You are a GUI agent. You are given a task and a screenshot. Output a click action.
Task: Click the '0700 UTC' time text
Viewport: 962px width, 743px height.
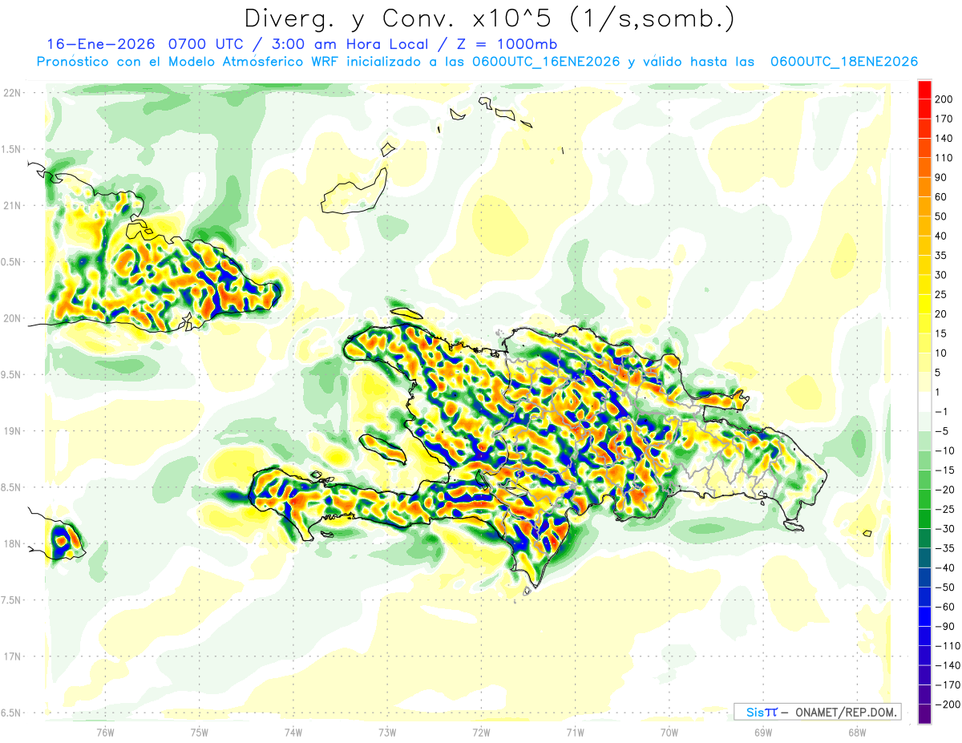205,44
